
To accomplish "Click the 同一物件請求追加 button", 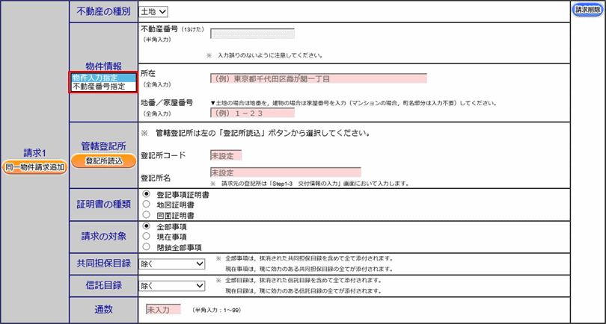I will [34, 168].
